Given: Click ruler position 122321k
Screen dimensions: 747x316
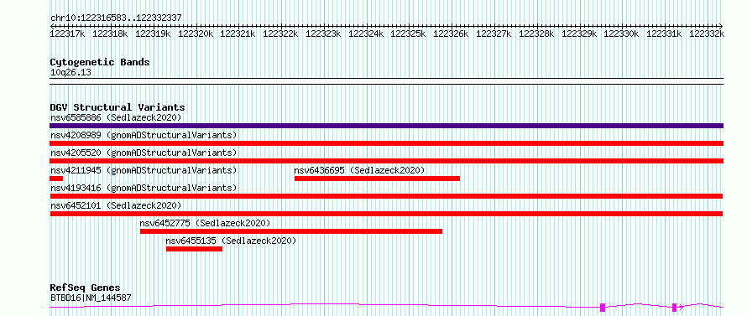Looking at the screenshot, I should pos(238,34).
